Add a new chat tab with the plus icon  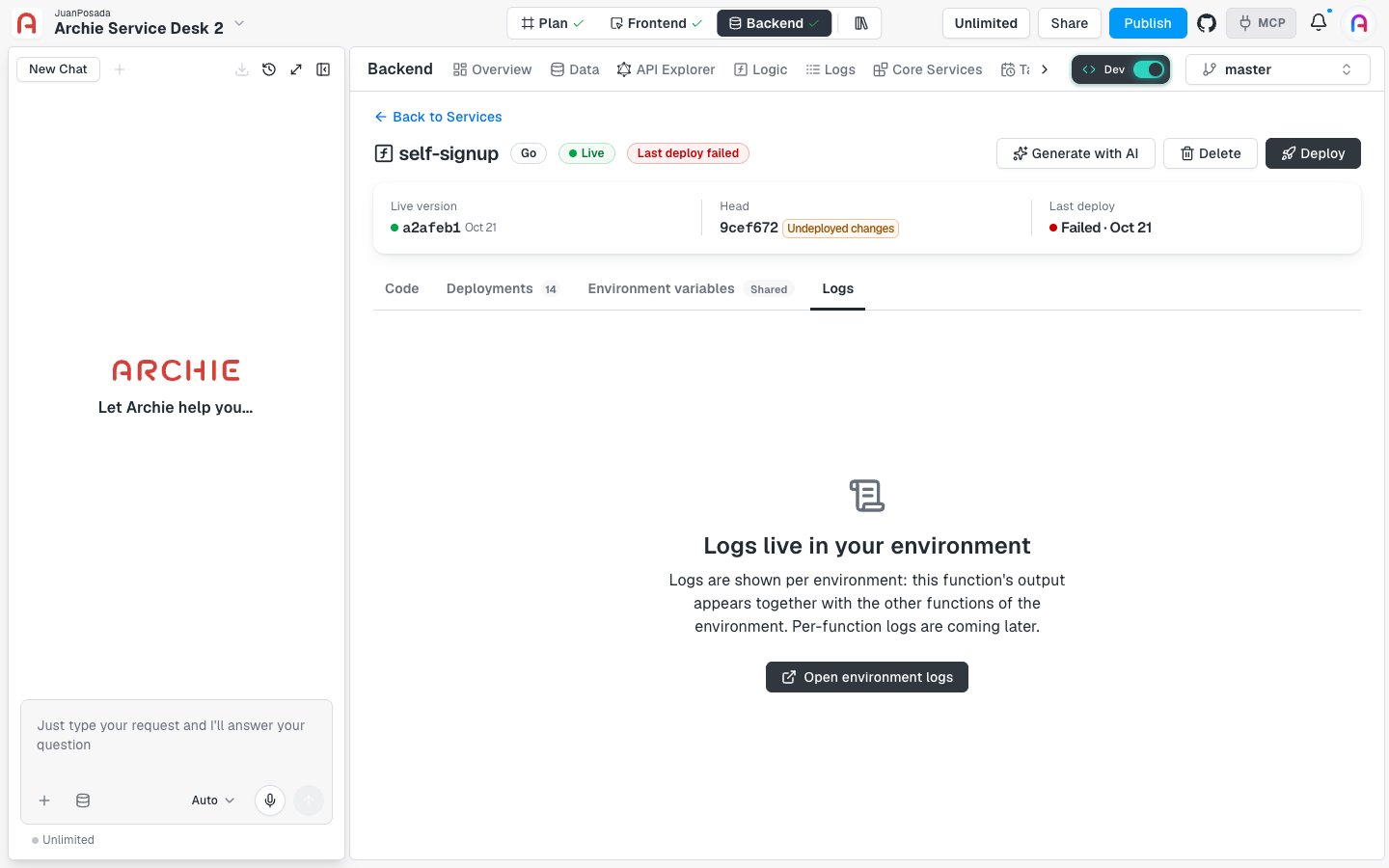(x=120, y=69)
